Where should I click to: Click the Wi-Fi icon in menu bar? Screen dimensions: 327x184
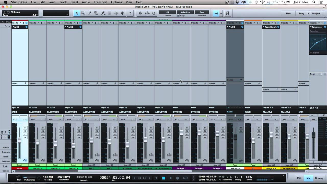coord(262,2)
